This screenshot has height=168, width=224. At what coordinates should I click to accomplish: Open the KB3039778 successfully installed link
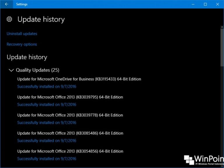point(47,123)
